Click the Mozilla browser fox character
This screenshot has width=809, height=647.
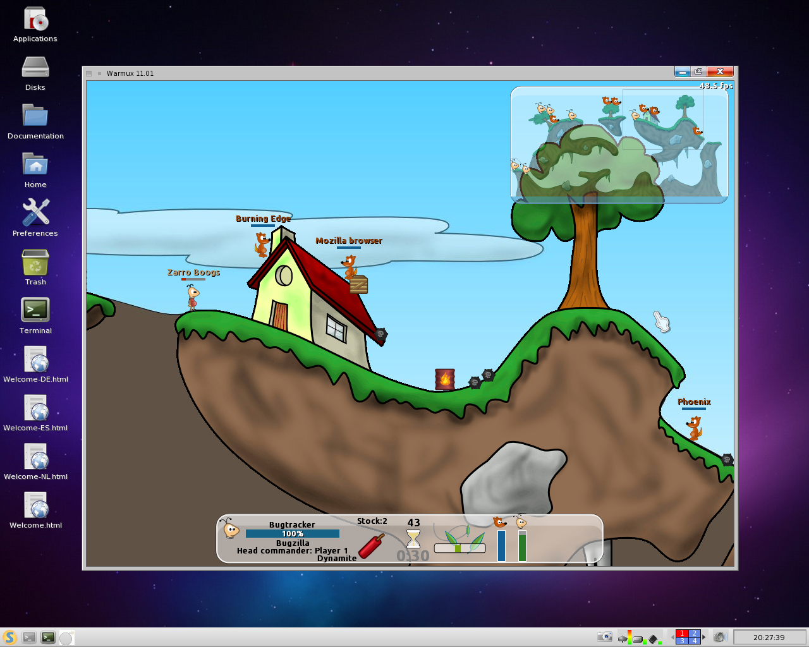[350, 266]
